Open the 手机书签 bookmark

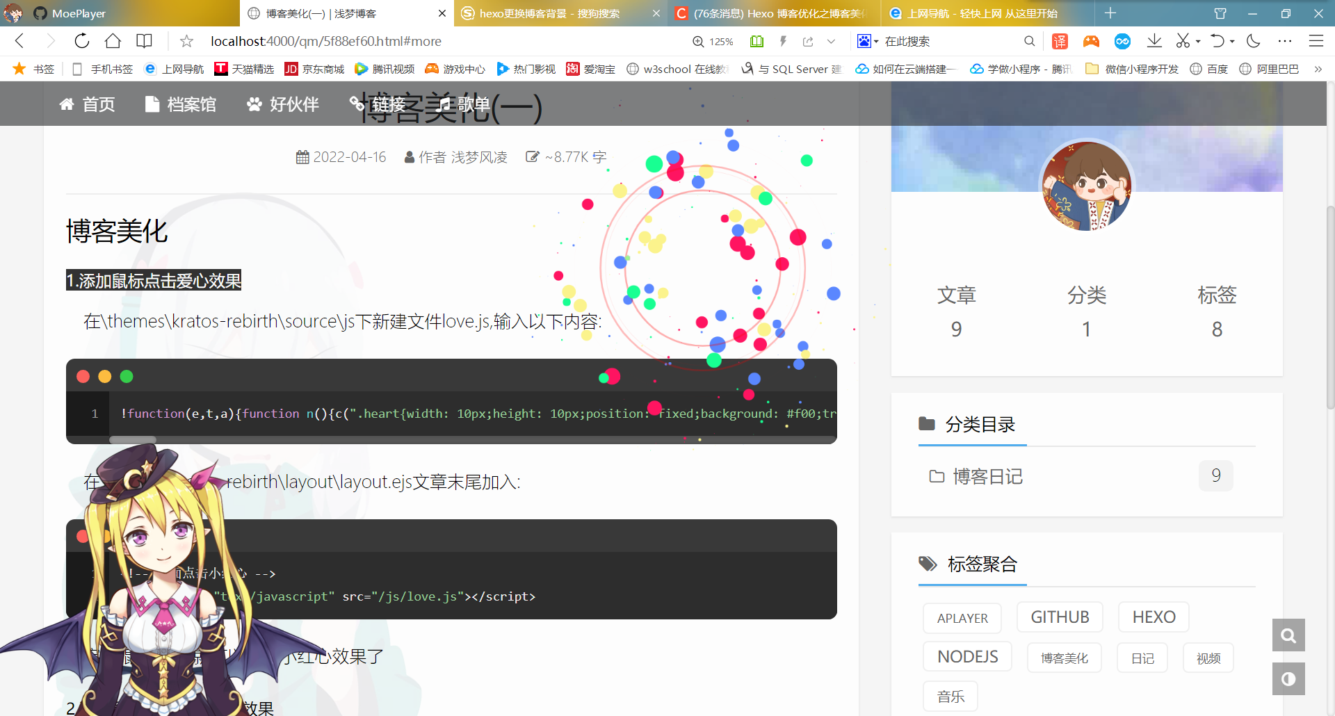point(102,69)
